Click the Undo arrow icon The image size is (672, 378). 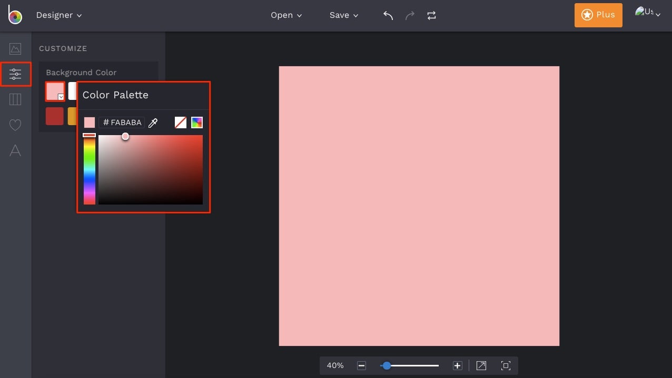point(388,15)
